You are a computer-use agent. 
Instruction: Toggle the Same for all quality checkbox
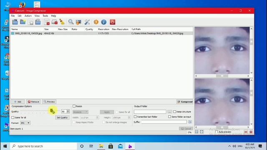coord(13,117)
